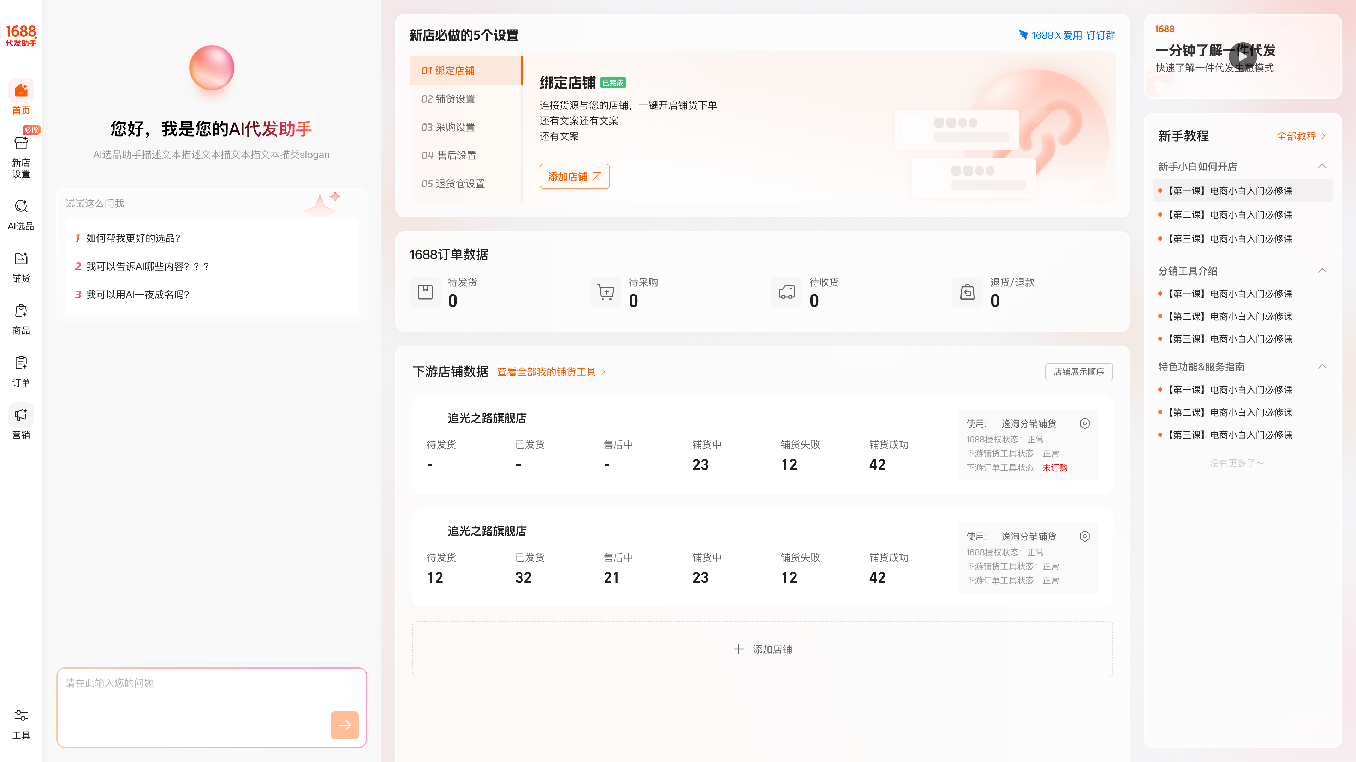Collapse the 新手小白如何开店 section
Screen dimensions: 1356x762
[1322, 166]
